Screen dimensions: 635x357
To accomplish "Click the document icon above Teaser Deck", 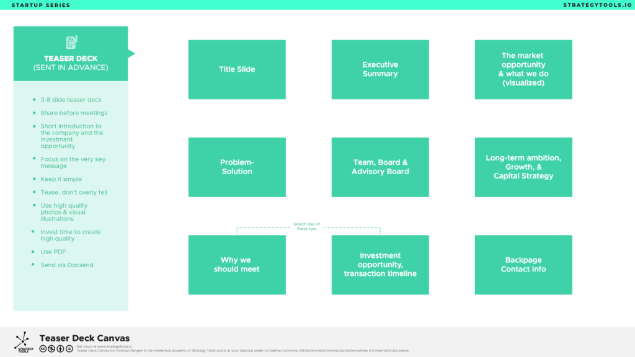I will pos(71,42).
